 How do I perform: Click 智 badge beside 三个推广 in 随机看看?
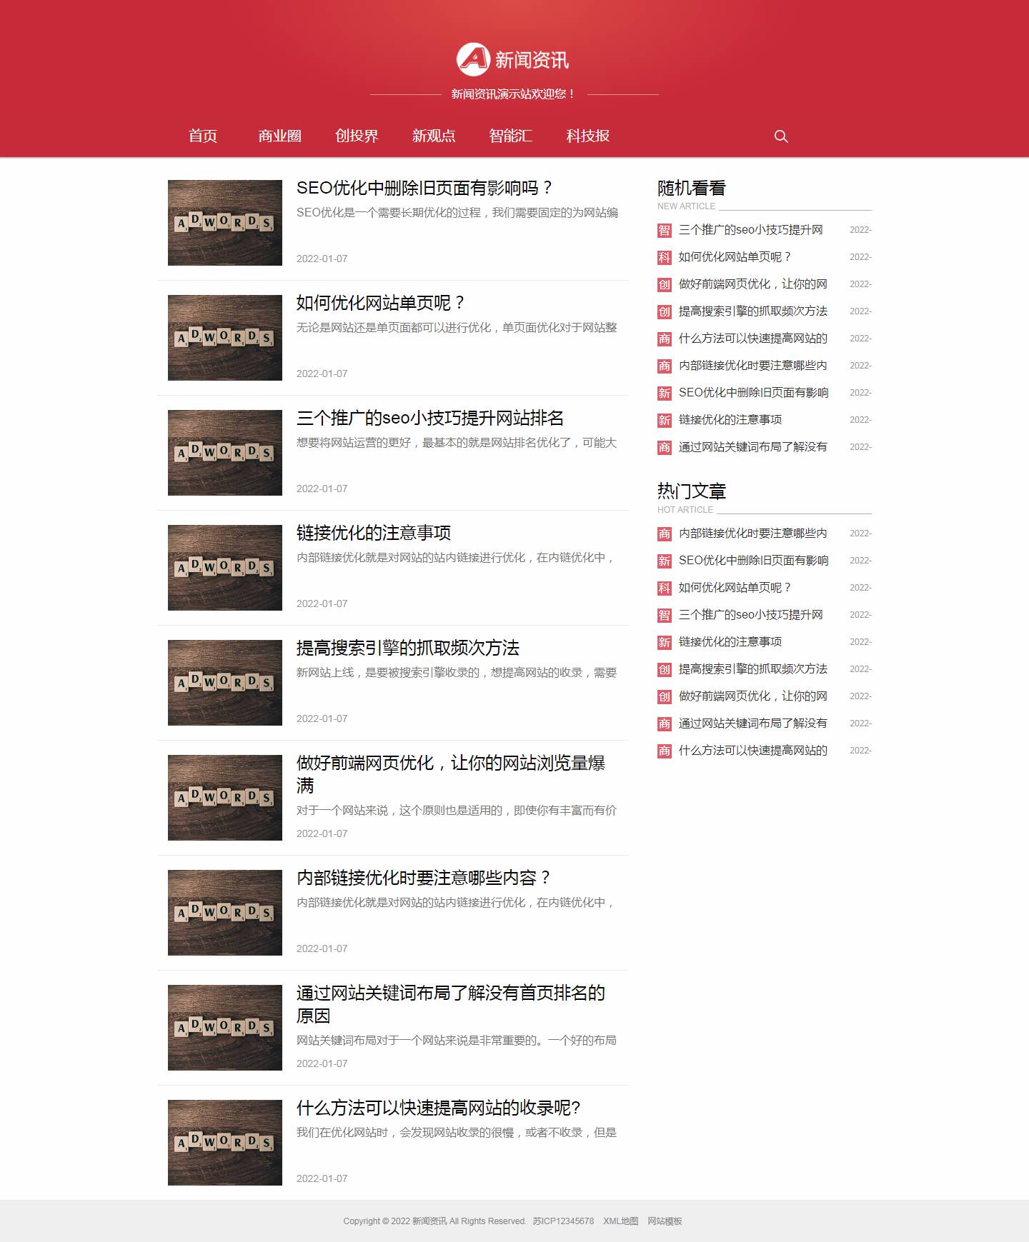click(665, 230)
